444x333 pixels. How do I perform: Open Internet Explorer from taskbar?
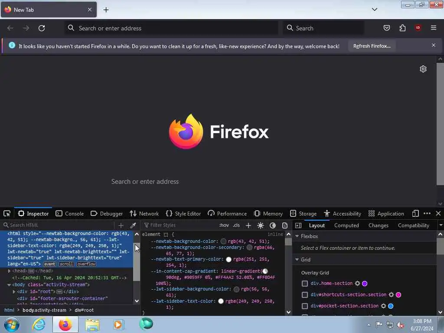tap(39, 324)
